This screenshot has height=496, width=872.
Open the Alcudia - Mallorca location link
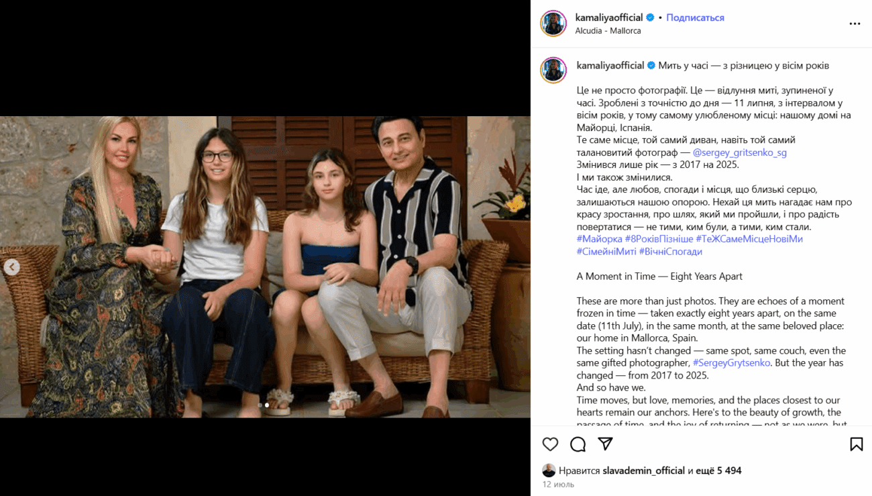pyautogui.click(x=608, y=31)
